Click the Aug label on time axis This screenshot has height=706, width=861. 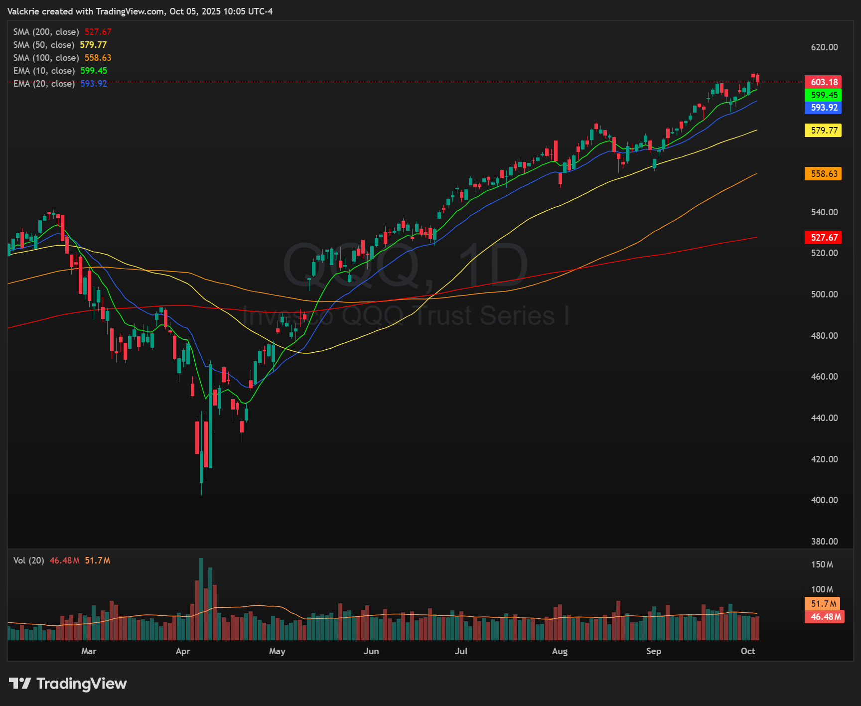pyautogui.click(x=560, y=651)
